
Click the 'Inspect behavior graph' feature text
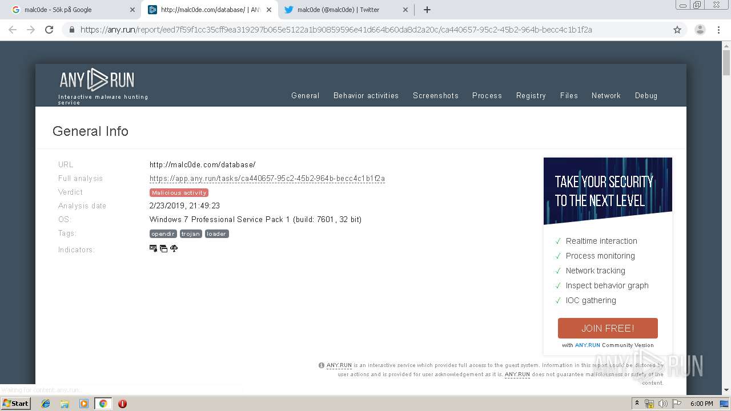607,285
